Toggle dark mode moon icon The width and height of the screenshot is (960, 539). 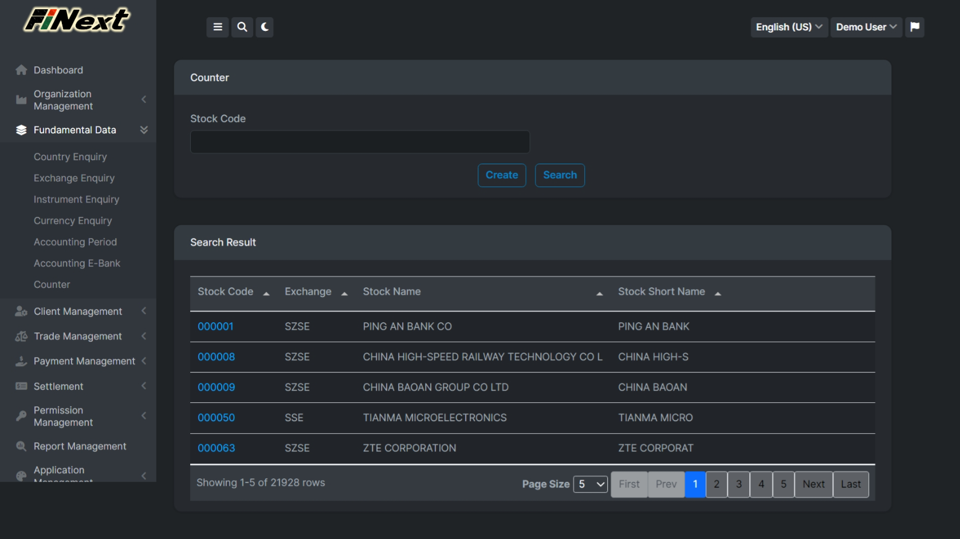coord(265,27)
